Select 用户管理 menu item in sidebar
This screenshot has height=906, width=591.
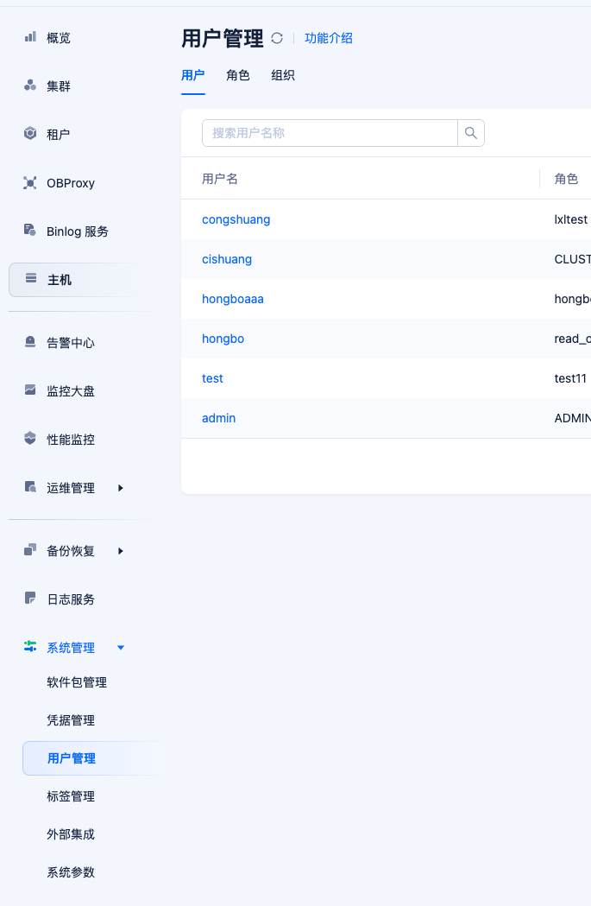coord(92,758)
